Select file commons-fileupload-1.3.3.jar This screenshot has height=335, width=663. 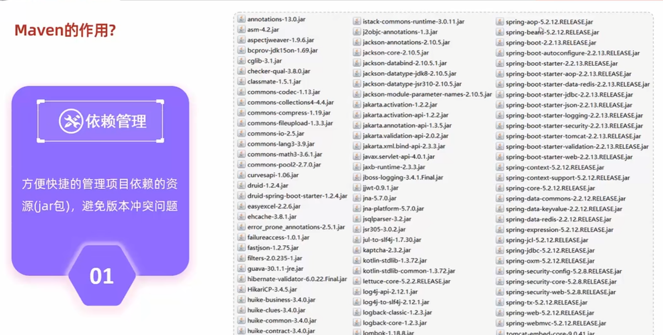point(290,123)
